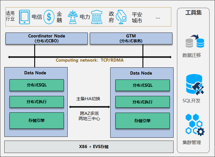Click the telecom tablet icon

24,17
